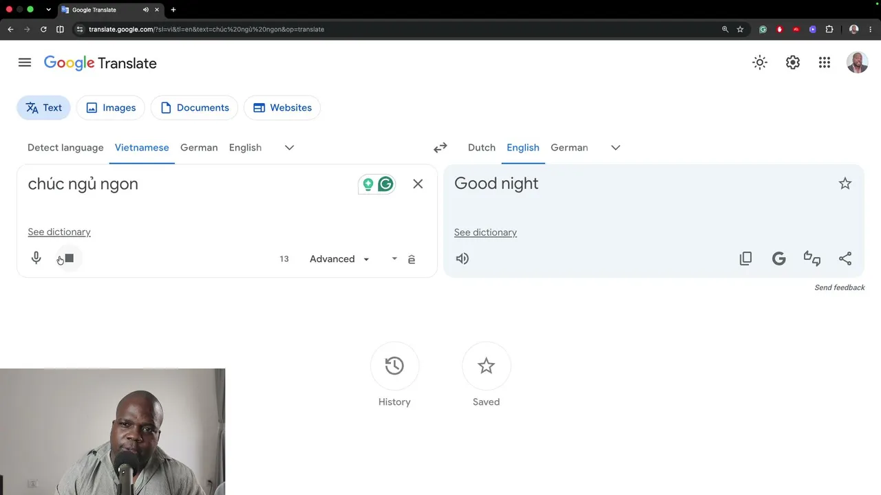Select English as source language
This screenshot has height=495, width=881.
245,148
